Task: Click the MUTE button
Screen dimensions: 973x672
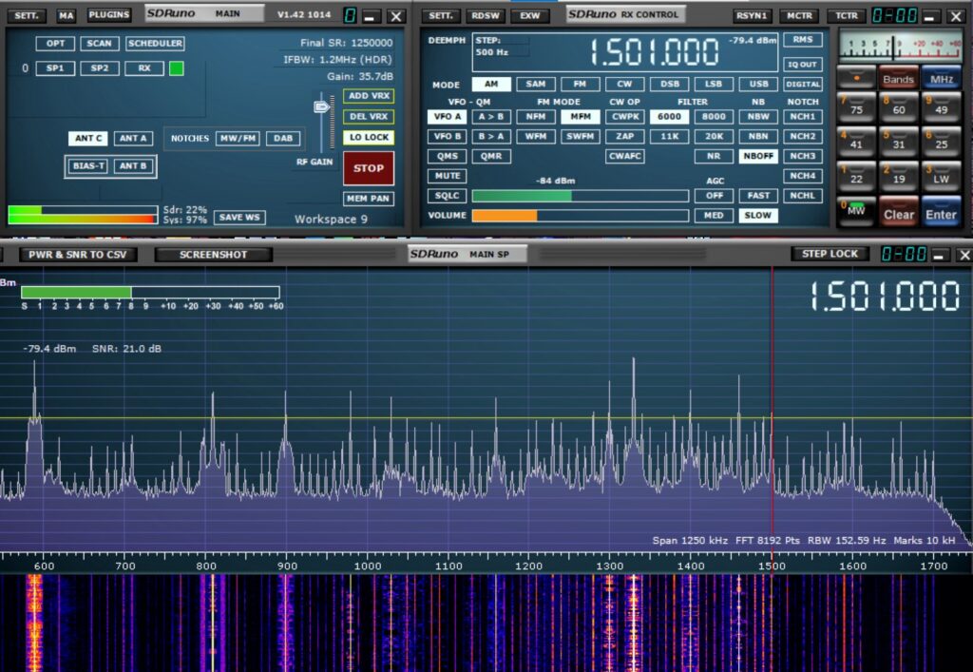Action: [447, 176]
